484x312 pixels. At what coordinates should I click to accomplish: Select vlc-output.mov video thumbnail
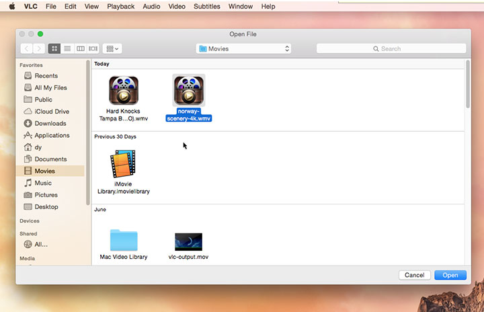point(188,241)
